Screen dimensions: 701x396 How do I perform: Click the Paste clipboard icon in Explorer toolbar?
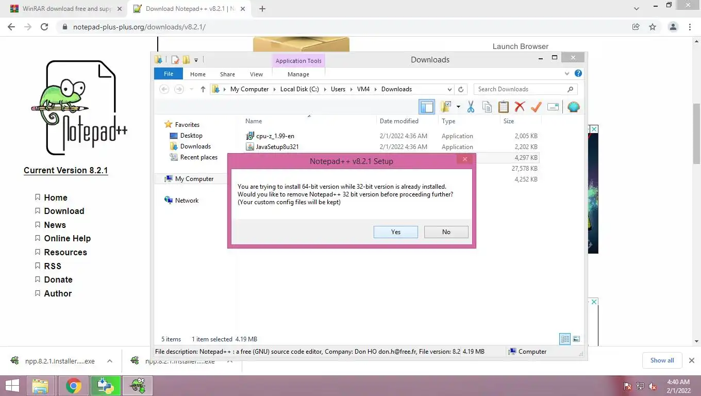click(504, 107)
